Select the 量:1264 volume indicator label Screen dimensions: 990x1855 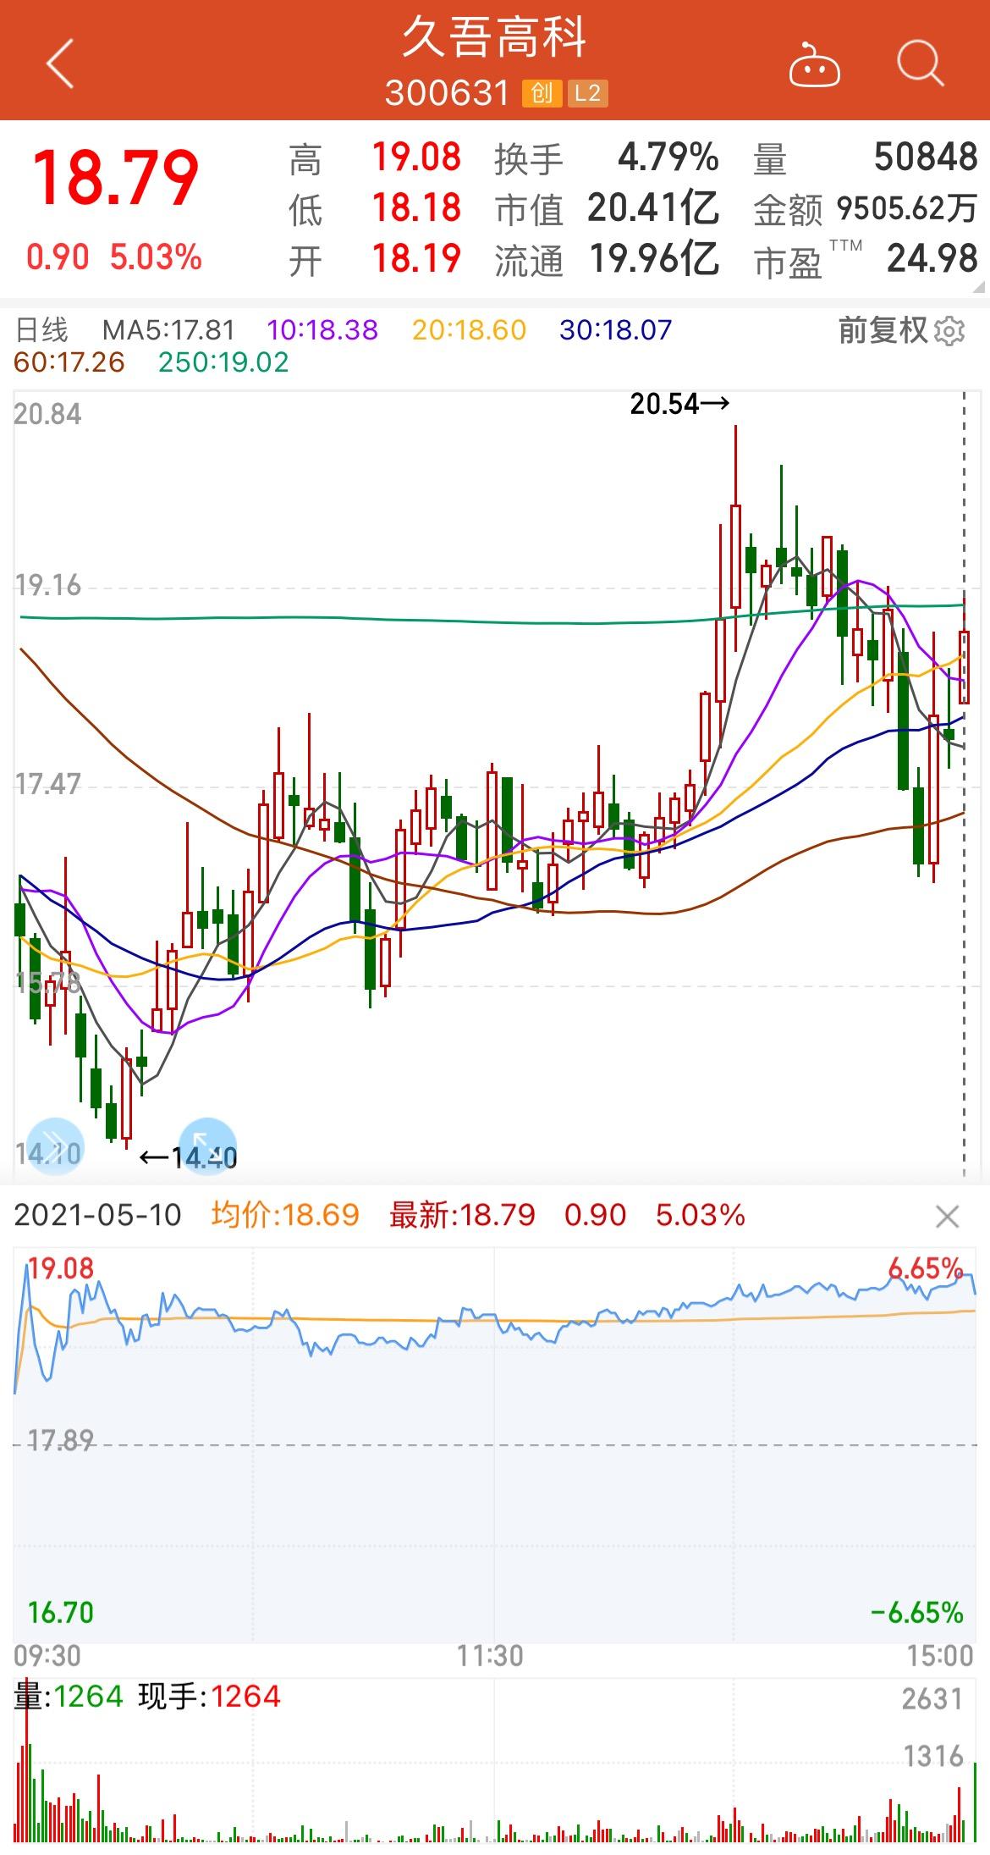[69, 1697]
